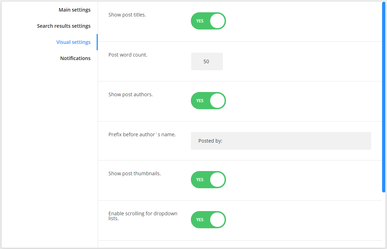
Task: Click the "Show post authors." label
Action: (x=130, y=94)
